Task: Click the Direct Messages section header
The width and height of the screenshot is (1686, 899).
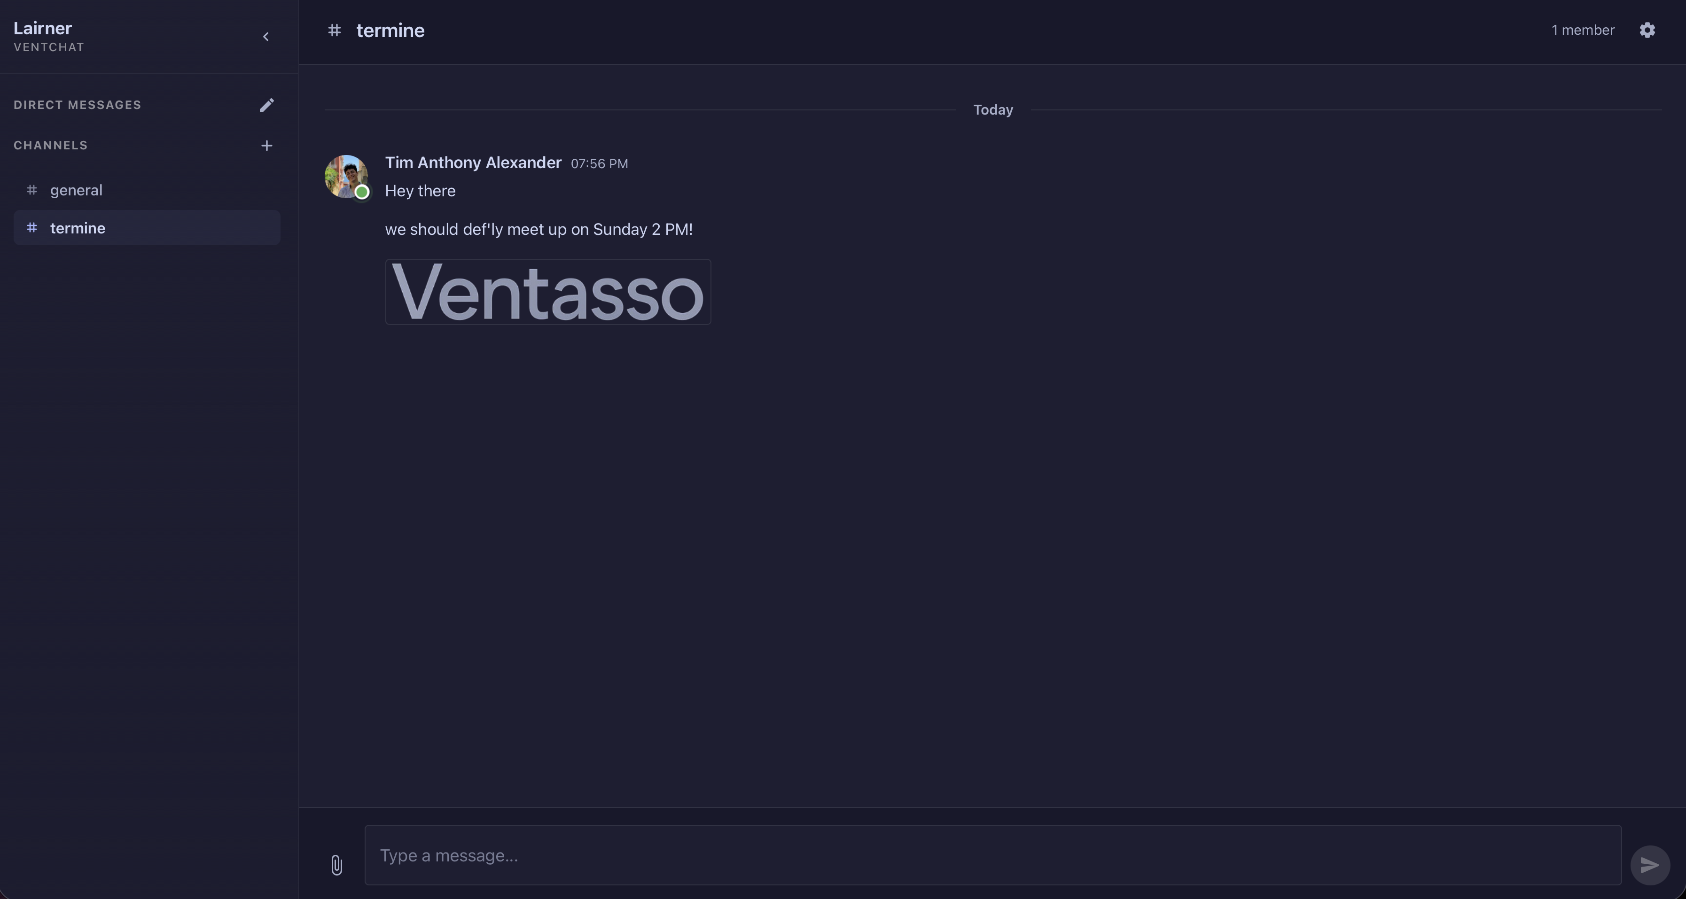Action: pos(77,105)
